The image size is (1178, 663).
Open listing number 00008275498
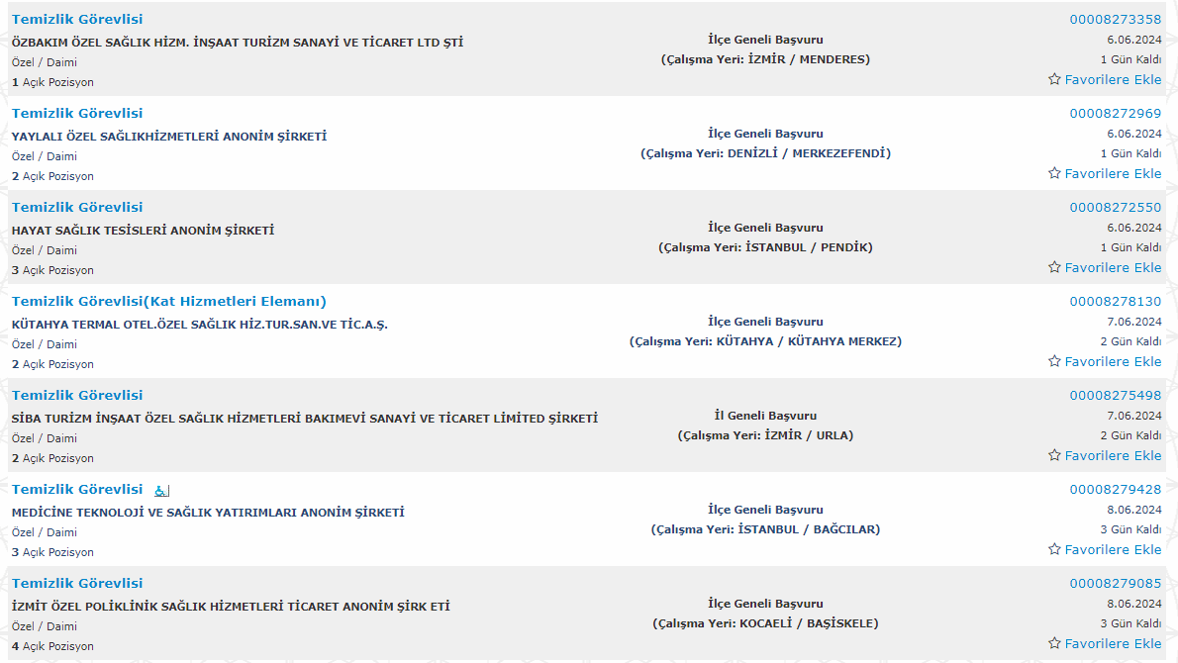(x=1115, y=395)
